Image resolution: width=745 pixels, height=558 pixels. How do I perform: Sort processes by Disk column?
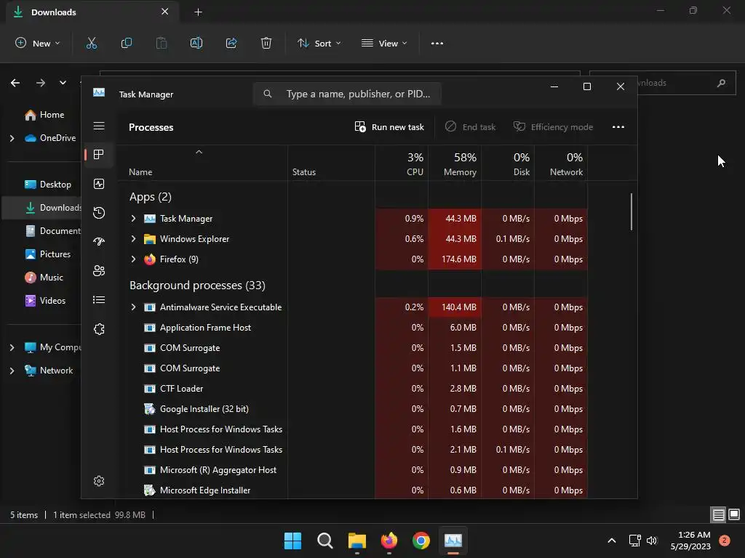point(508,163)
